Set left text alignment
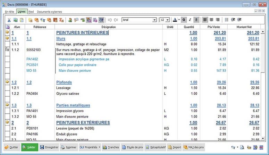The height and width of the screenshot is (155, 269). pos(205,20)
